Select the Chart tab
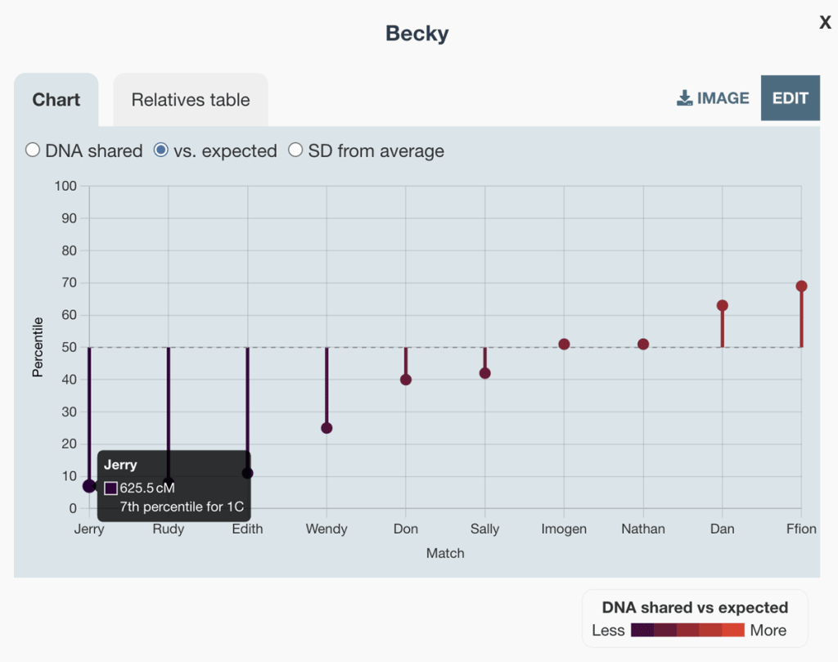The height and width of the screenshot is (662, 838). [x=56, y=99]
